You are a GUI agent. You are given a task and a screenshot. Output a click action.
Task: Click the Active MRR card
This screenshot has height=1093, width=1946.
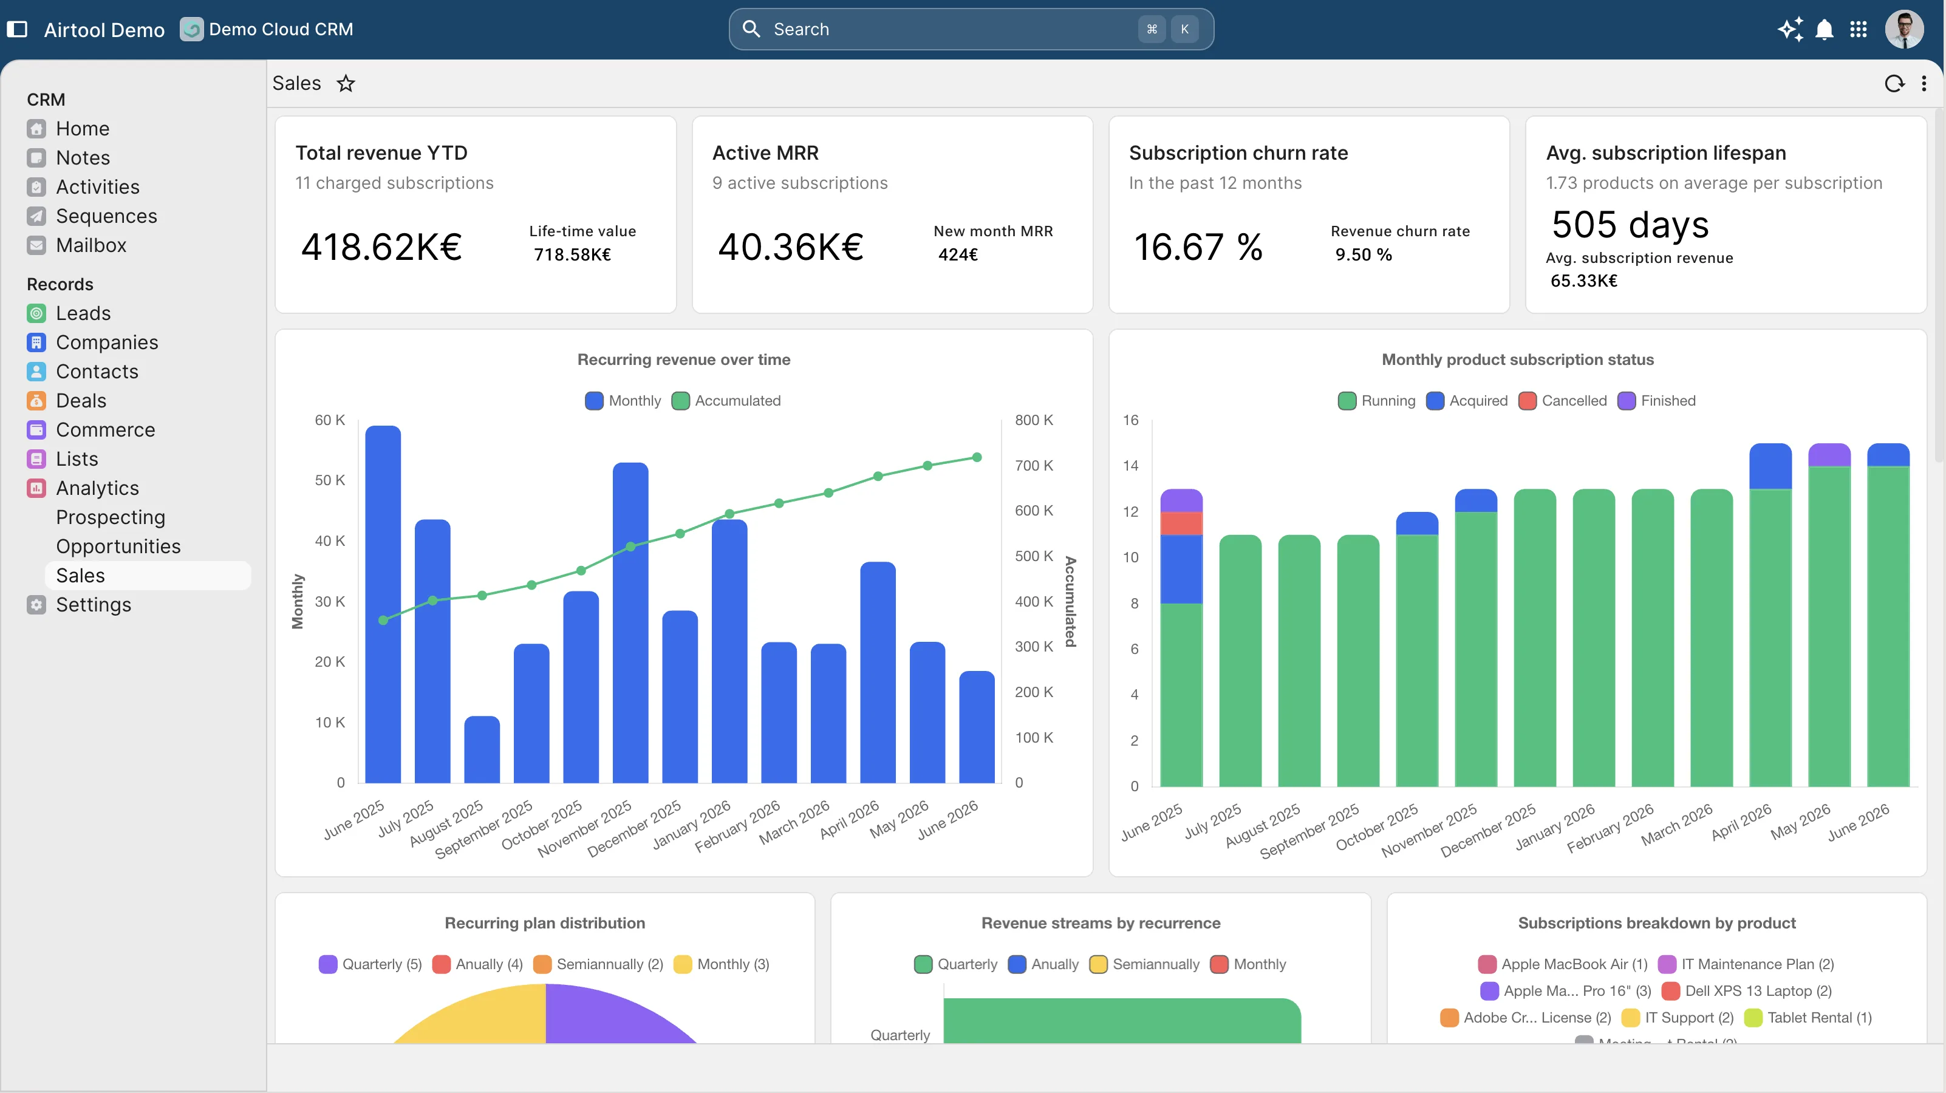point(892,214)
